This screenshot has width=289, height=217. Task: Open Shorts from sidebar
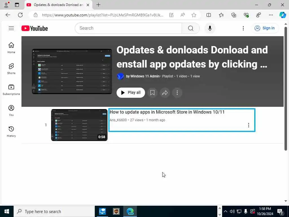(x=11, y=69)
